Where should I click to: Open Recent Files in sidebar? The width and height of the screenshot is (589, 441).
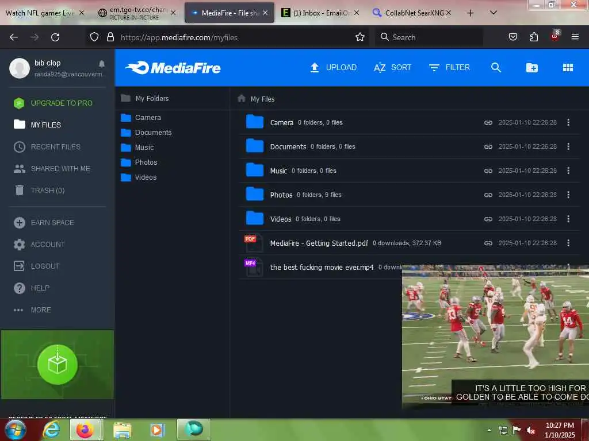[47, 146]
